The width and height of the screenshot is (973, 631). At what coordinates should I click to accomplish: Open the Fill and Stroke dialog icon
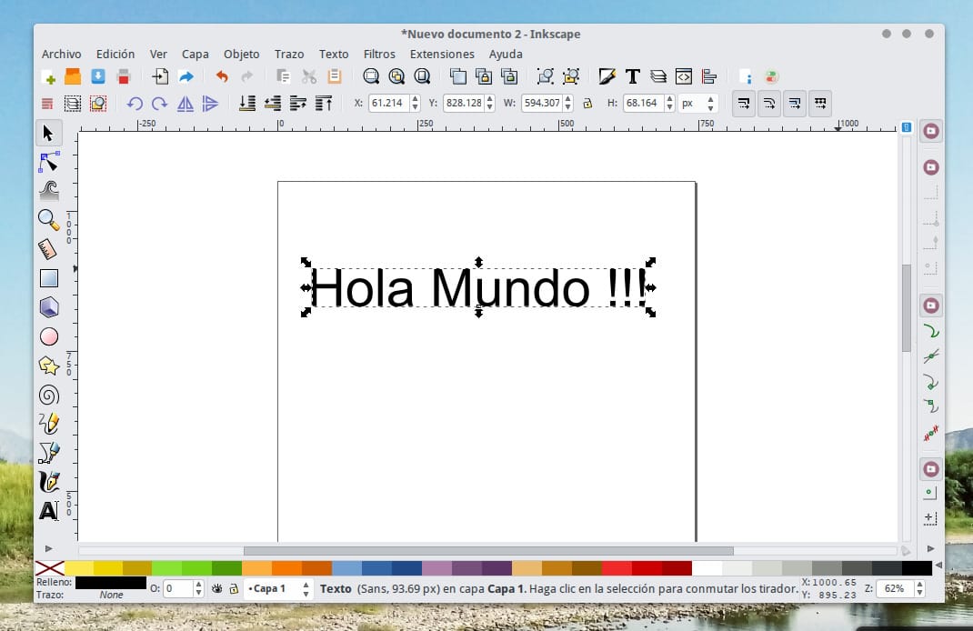click(607, 76)
